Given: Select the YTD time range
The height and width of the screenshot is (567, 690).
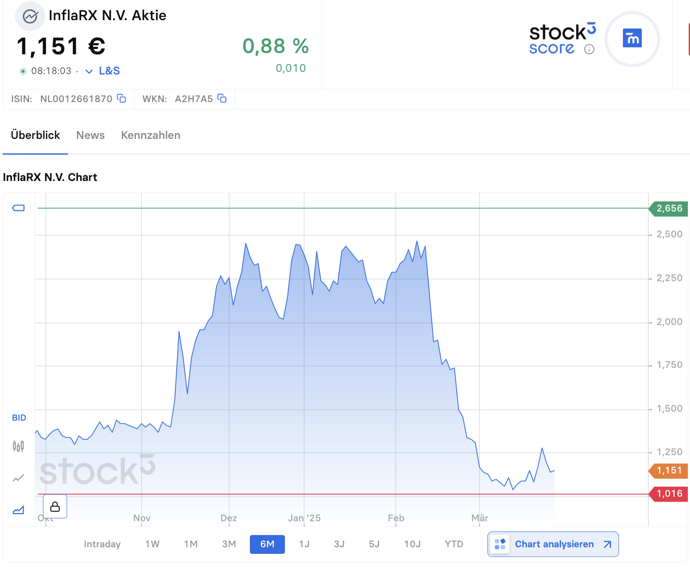Looking at the screenshot, I should point(454,544).
